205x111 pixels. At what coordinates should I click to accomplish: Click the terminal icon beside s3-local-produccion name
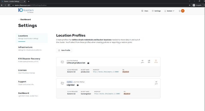point(88,63)
